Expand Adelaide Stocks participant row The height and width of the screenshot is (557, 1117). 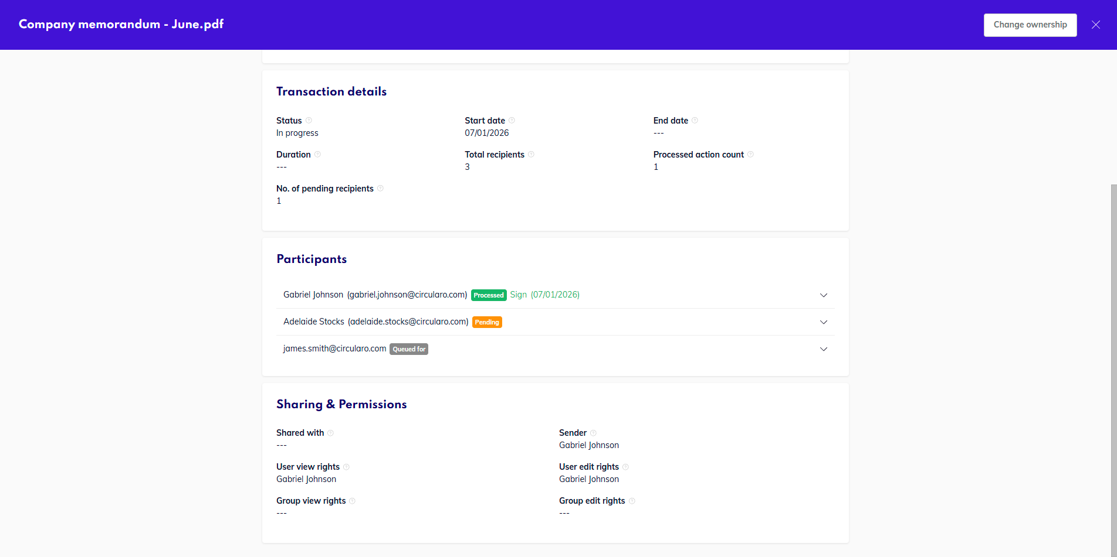[x=823, y=322]
